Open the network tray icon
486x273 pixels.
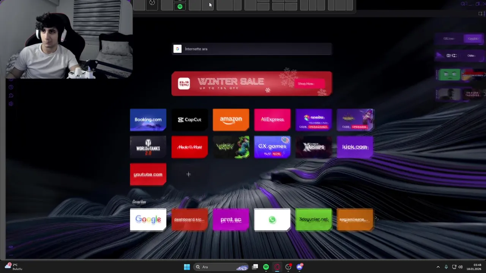(454, 267)
